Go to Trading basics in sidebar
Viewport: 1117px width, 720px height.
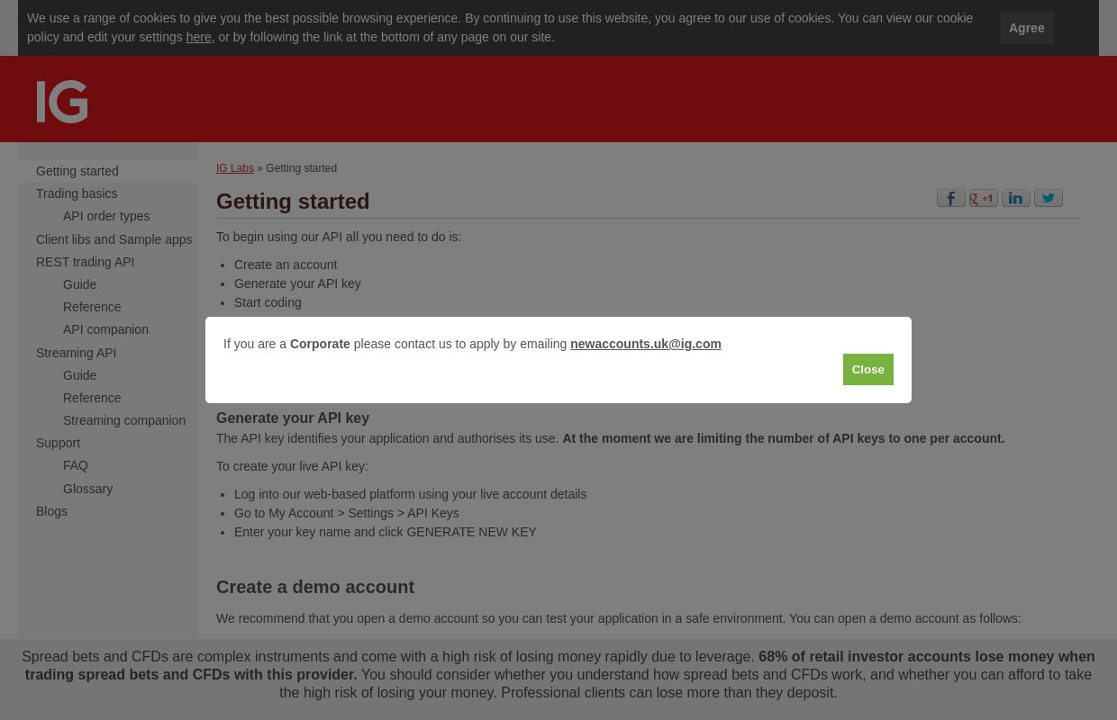[x=77, y=193]
